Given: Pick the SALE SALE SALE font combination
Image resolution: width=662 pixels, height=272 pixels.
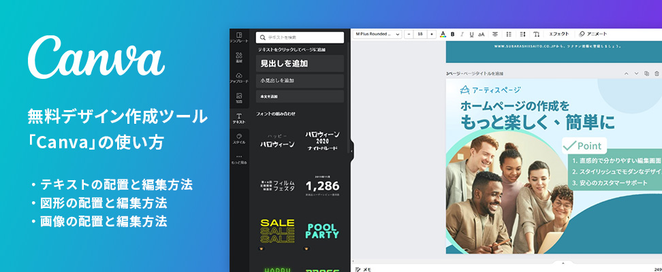Looking at the screenshot, I should [x=277, y=231].
